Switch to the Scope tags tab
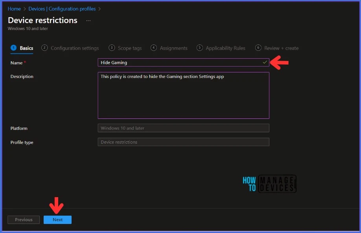The height and width of the screenshot is (233, 361). [x=125, y=48]
